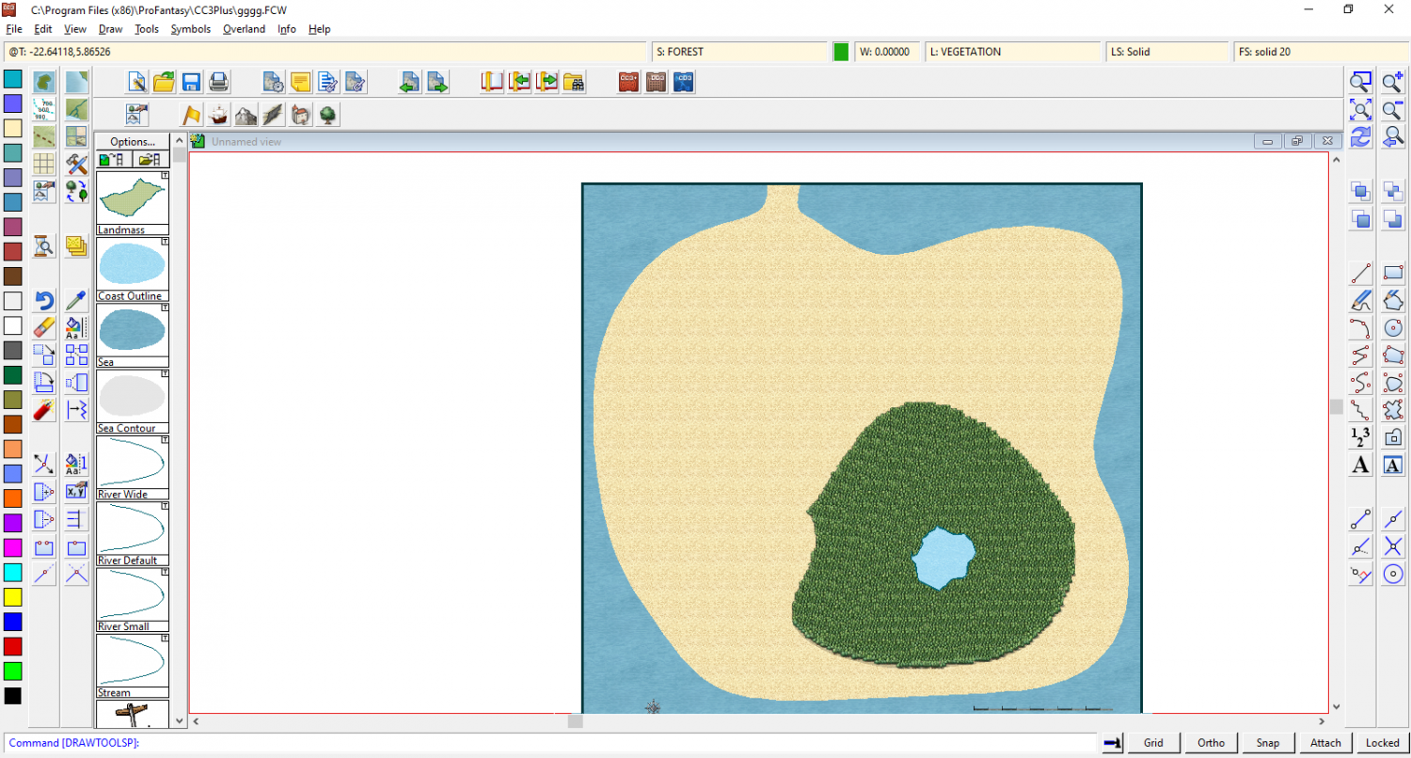Click the Zoom In magnifier with plus
Viewport: 1411px width, 758px height.
point(1393,82)
